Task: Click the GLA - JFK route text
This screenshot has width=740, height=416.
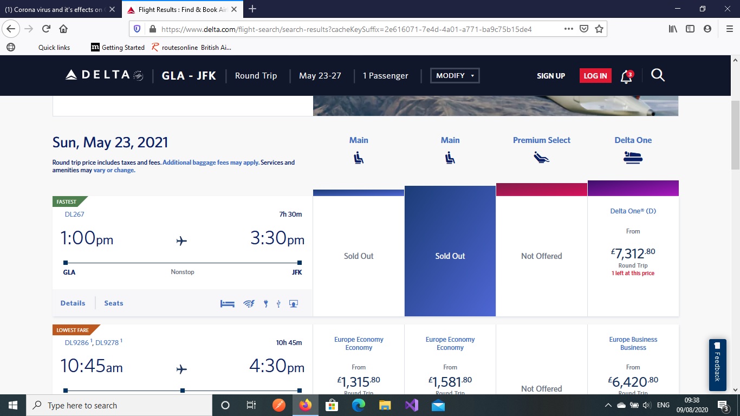Action: pyautogui.click(x=189, y=76)
